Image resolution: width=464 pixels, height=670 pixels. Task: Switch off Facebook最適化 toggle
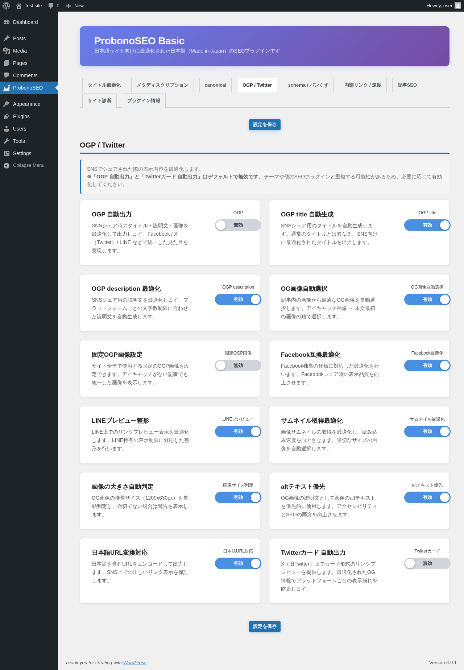click(427, 365)
